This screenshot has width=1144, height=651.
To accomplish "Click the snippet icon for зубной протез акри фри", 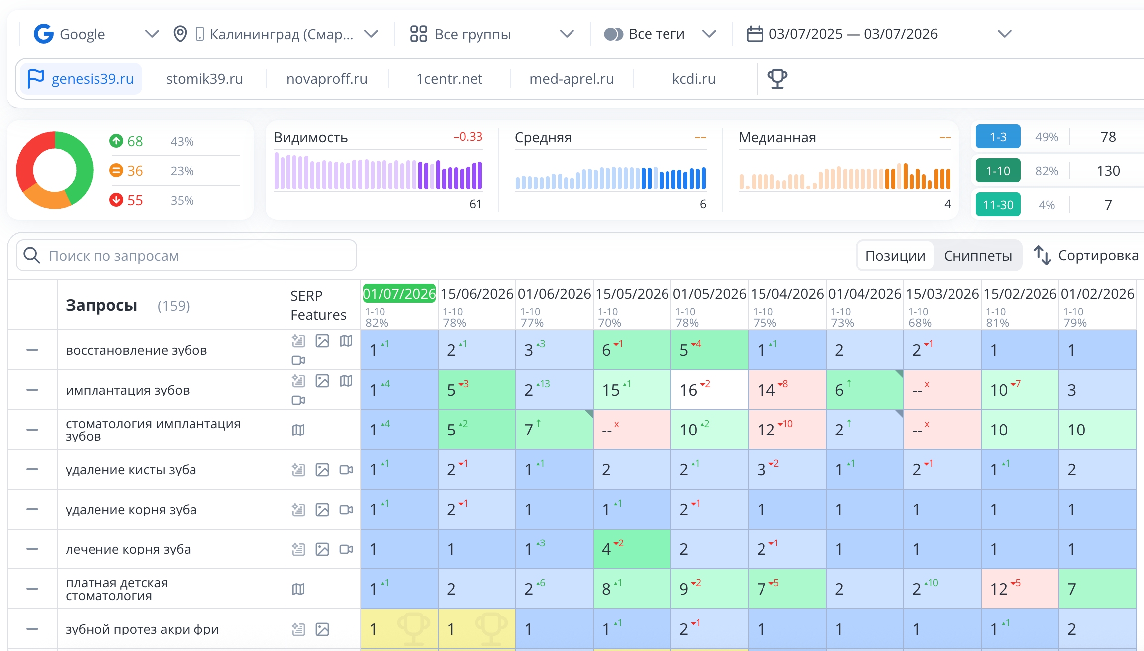I will 298,629.
